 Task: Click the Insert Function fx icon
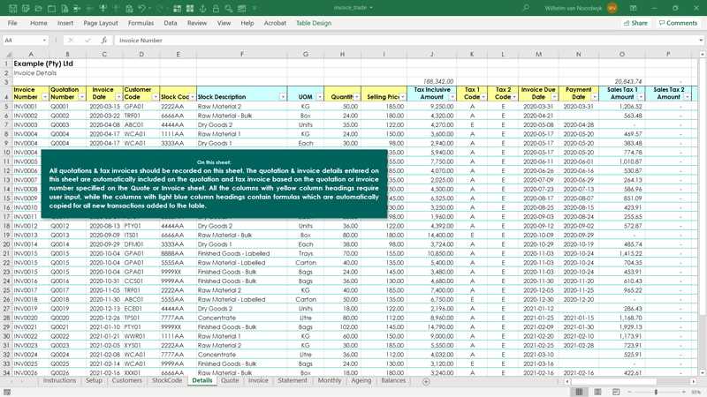pos(103,40)
